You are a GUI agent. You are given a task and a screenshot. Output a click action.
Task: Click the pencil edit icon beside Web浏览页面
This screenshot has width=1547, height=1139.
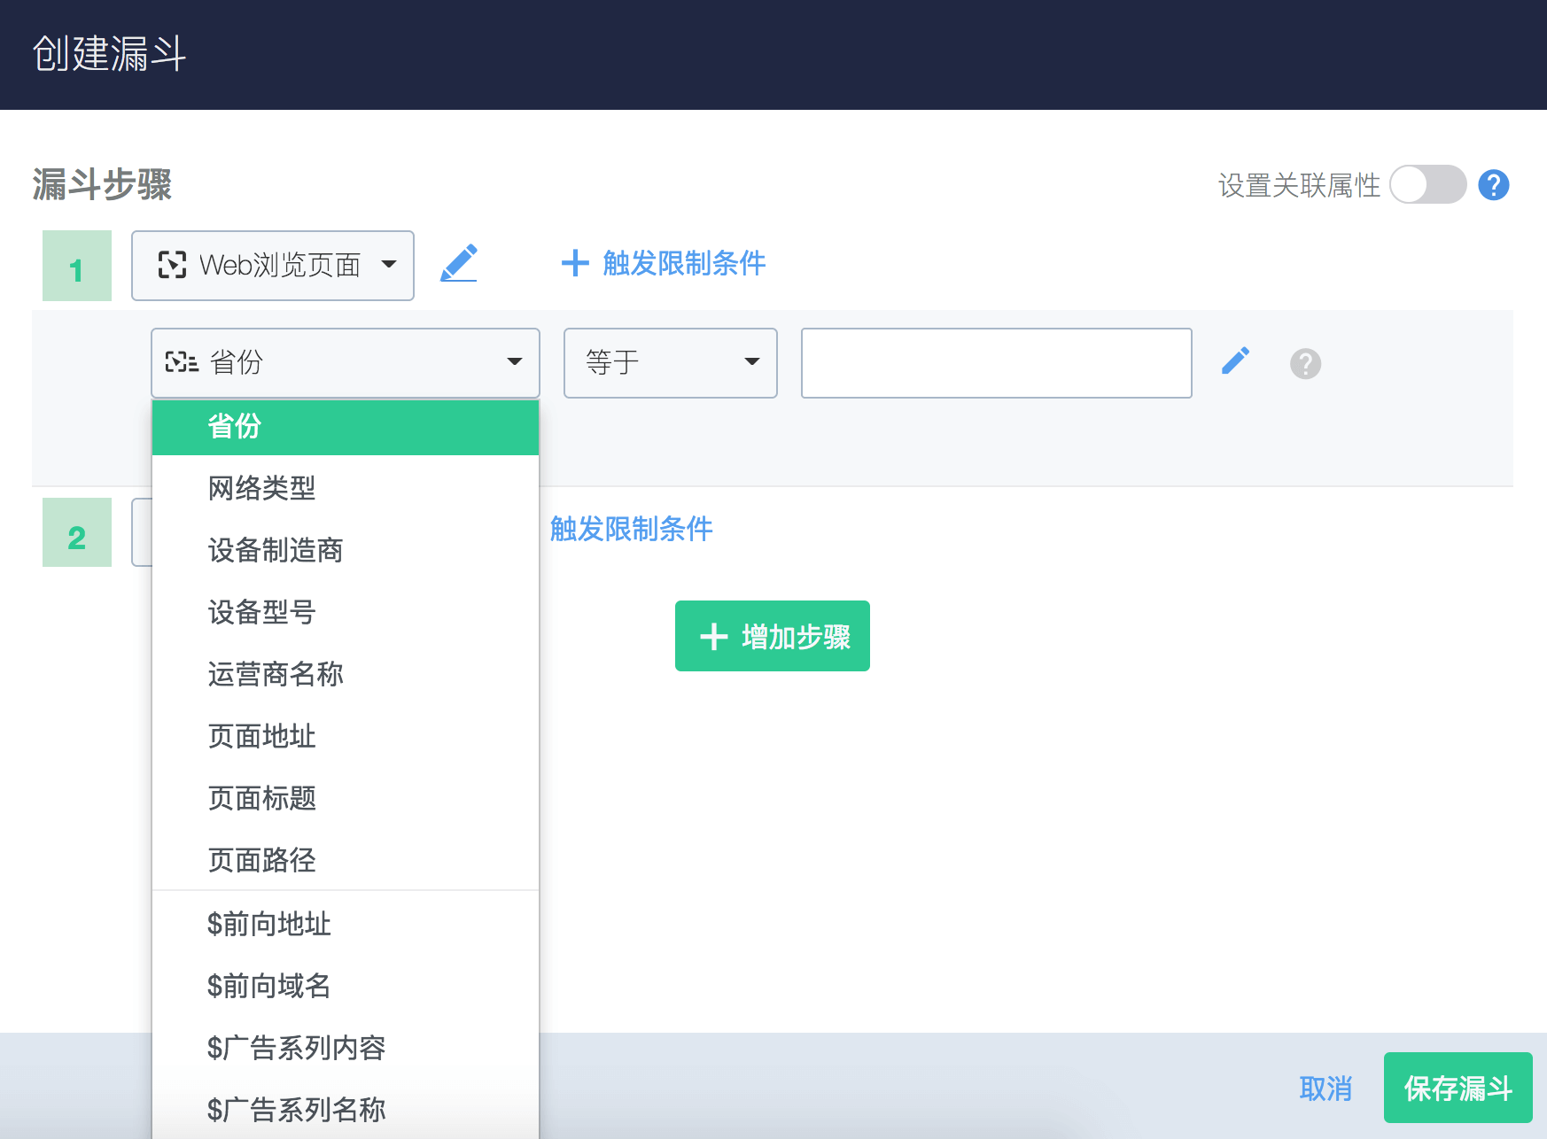pyautogui.click(x=459, y=263)
